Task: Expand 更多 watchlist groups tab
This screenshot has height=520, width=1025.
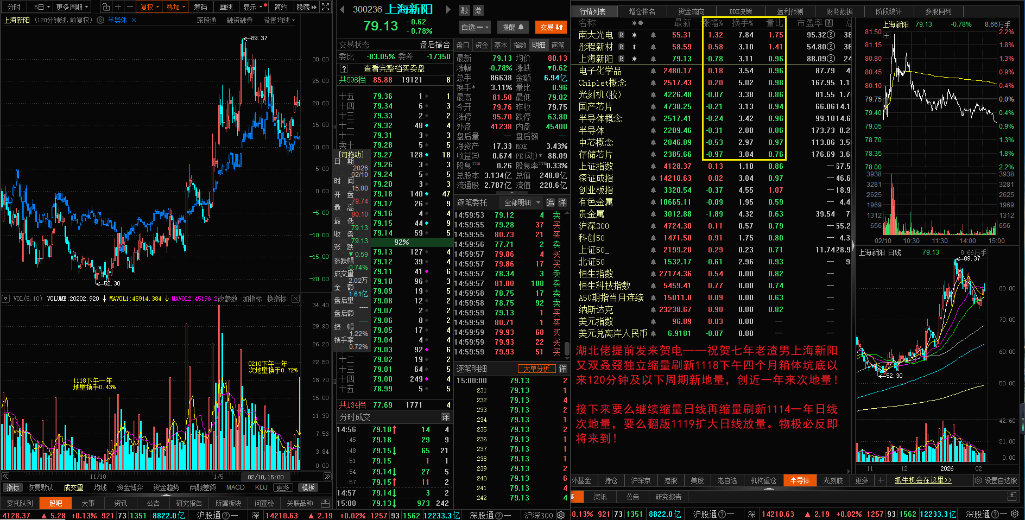Action: [862, 480]
